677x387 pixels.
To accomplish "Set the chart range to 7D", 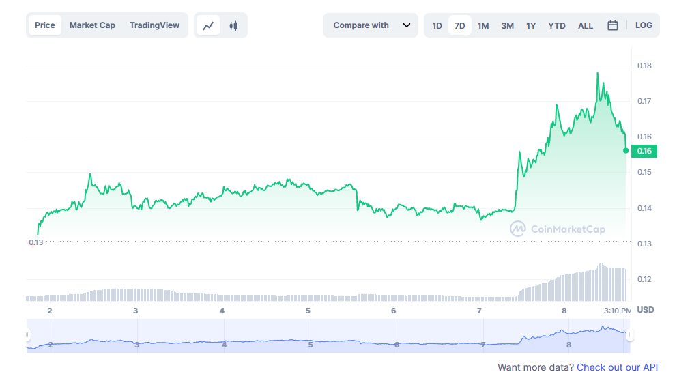I will (460, 25).
